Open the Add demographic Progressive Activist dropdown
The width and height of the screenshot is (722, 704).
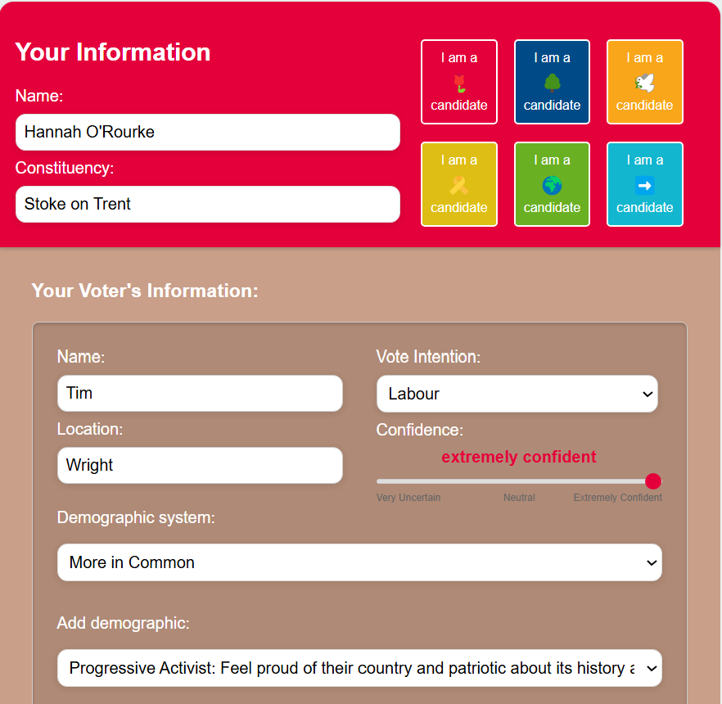pos(359,668)
